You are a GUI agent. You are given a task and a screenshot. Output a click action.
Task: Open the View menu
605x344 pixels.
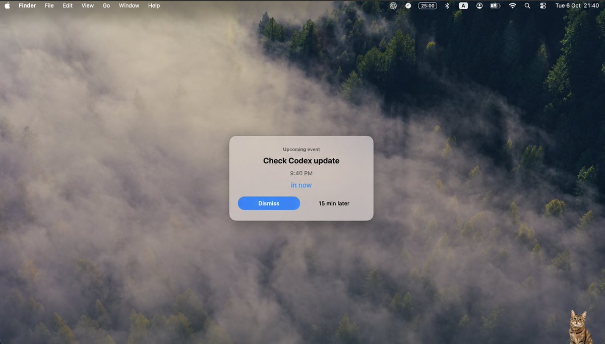[88, 6]
